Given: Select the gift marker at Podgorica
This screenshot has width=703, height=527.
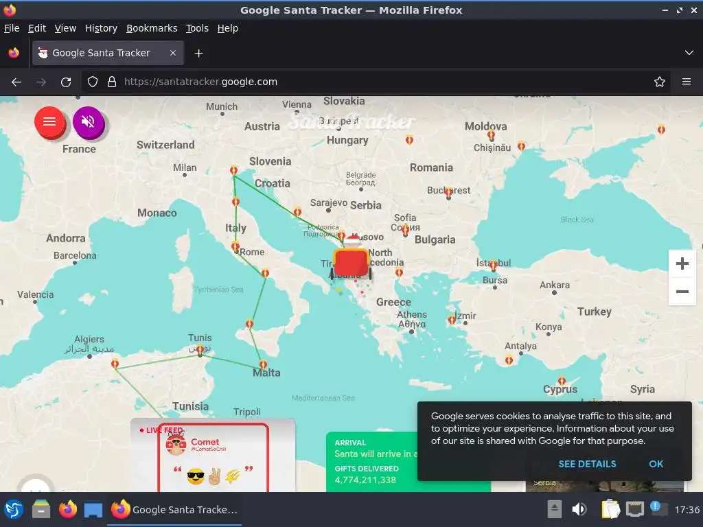Looking at the screenshot, I should [341, 236].
